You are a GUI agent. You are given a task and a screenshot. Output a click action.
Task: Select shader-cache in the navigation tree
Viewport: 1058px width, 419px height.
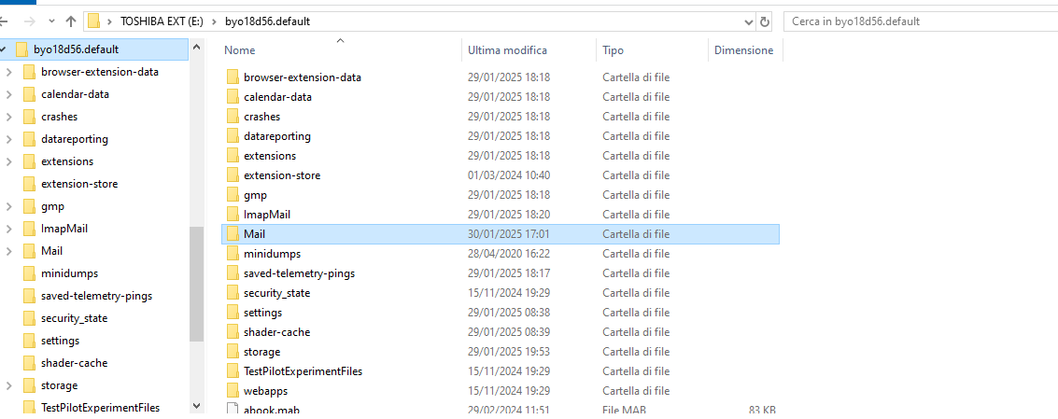pyautogui.click(x=74, y=363)
